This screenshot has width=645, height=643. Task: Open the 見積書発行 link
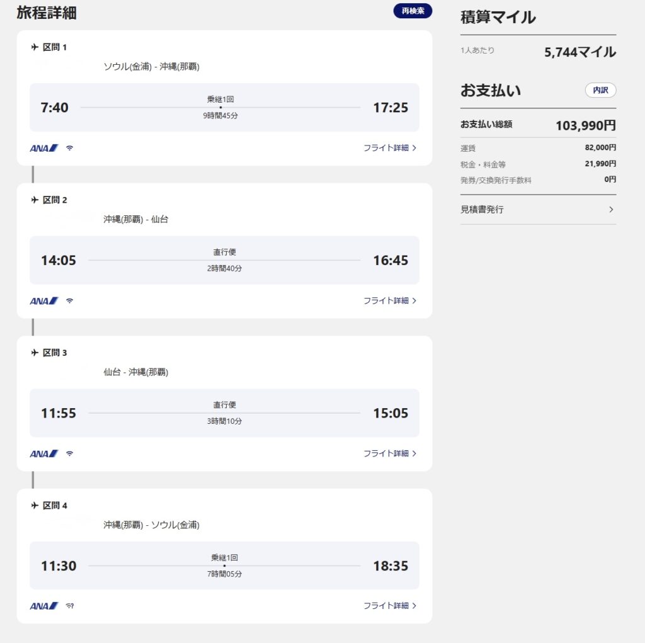pyautogui.click(x=538, y=209)
